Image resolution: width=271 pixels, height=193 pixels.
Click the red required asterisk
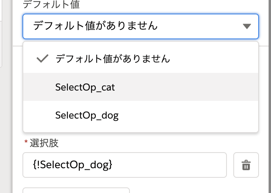pyautogui.click(x=26, y=142)
